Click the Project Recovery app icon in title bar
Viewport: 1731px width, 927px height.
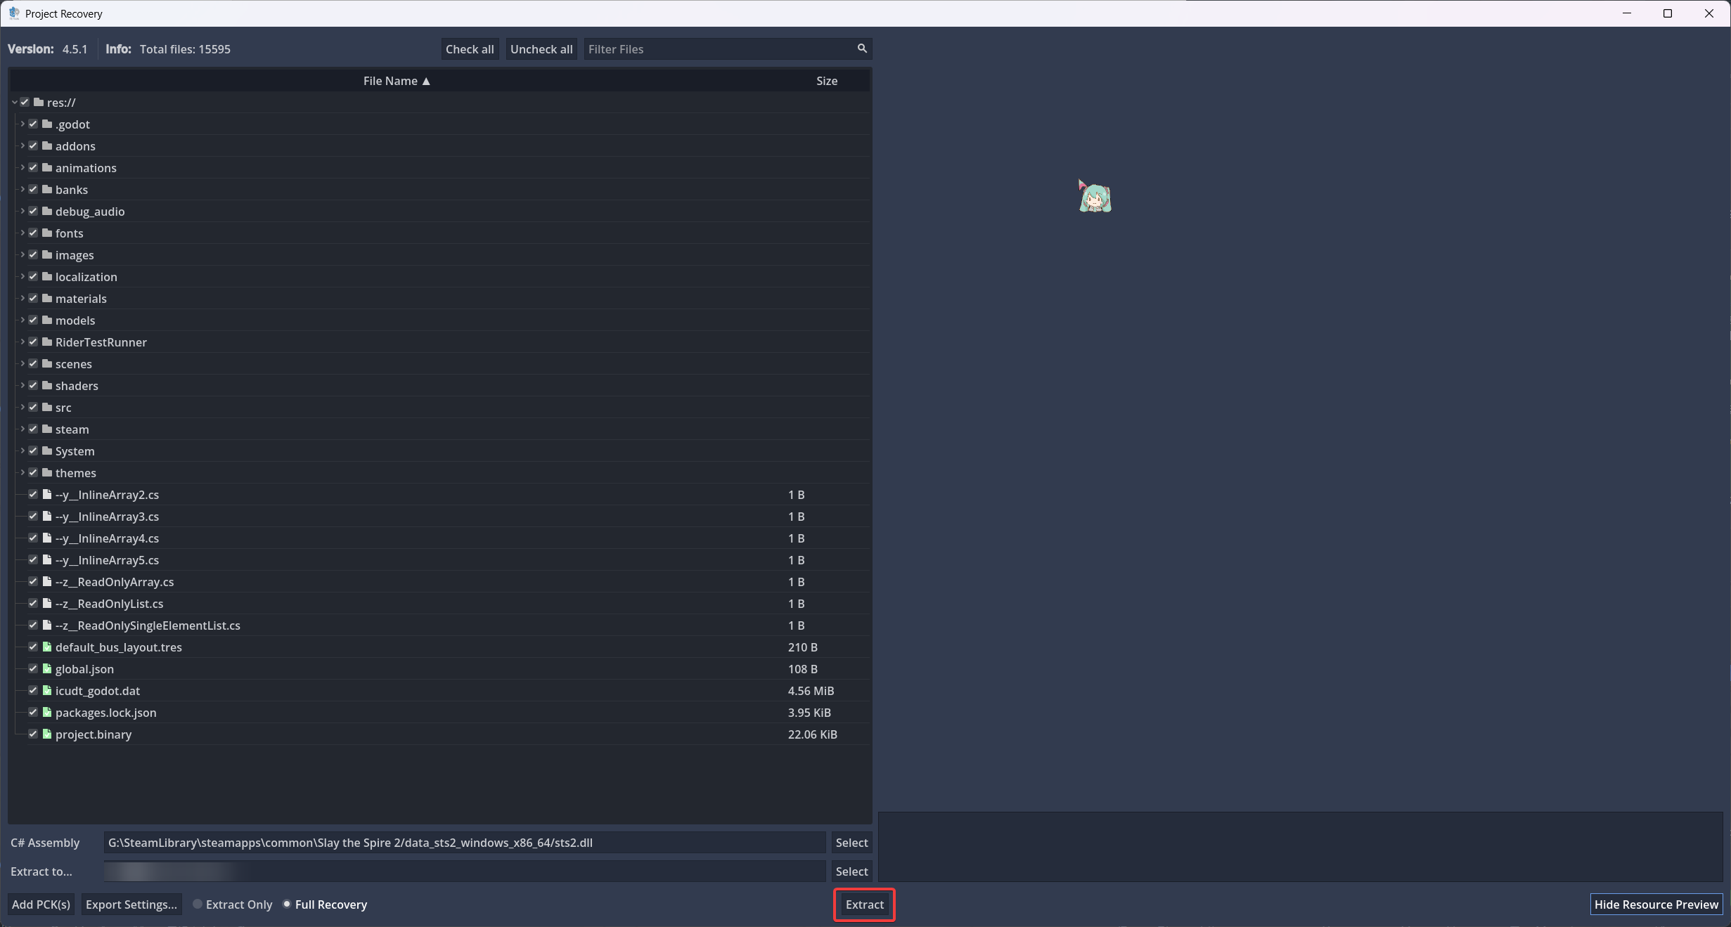[x=13, y=13]
